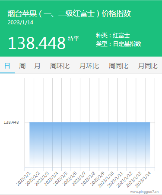Click the 持平 status label
The width and height of the screenshot is (162, 195).
(x=73, y=39)
